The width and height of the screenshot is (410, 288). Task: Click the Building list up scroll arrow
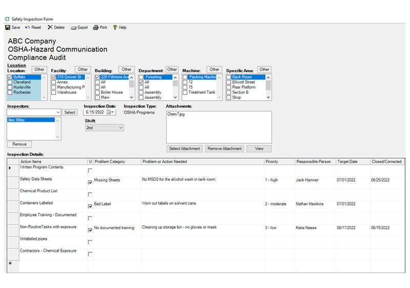[x=132, y=78]
